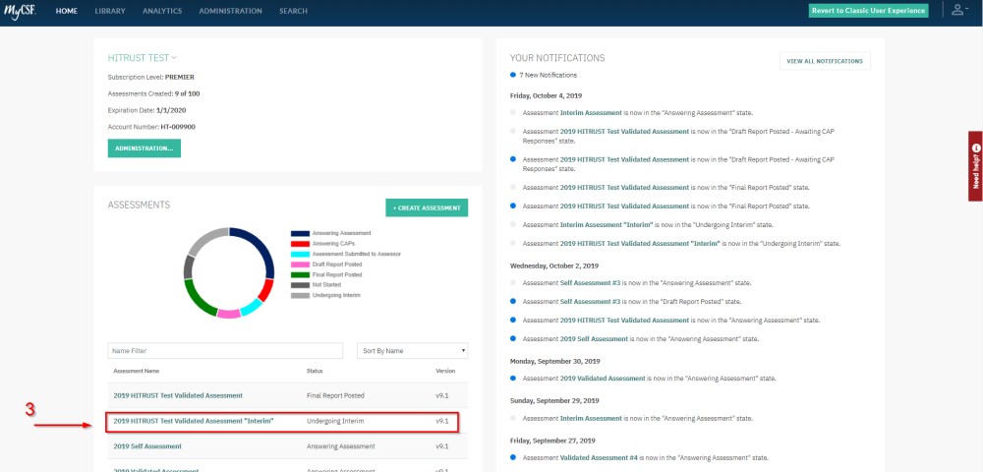
Task: Click 7 New Notifications text
Action: (x=548, y=75)
